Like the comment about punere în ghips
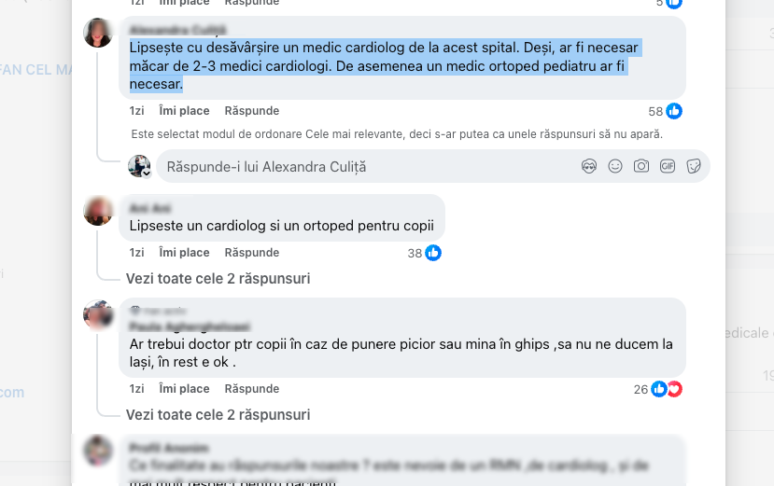The width and height of the screenshot is (774, 486). click(x=184, y=389)
